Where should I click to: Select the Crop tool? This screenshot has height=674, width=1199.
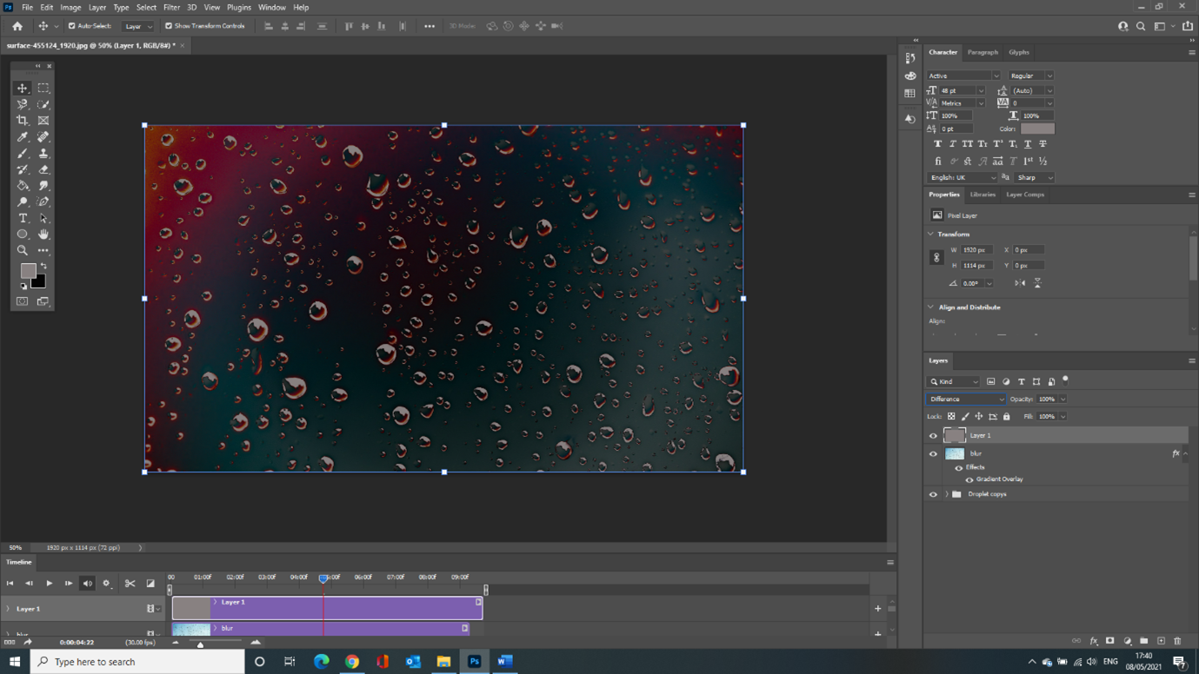pos(23,121)
